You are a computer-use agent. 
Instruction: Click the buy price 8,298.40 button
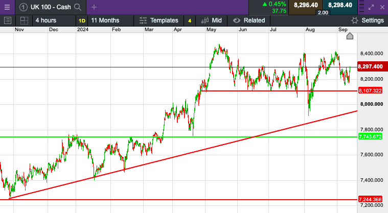(x=340, y=6)
